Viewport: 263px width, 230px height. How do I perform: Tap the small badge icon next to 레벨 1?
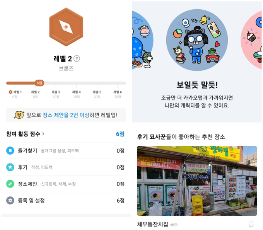pyautogui.click(x=10, y=92)
